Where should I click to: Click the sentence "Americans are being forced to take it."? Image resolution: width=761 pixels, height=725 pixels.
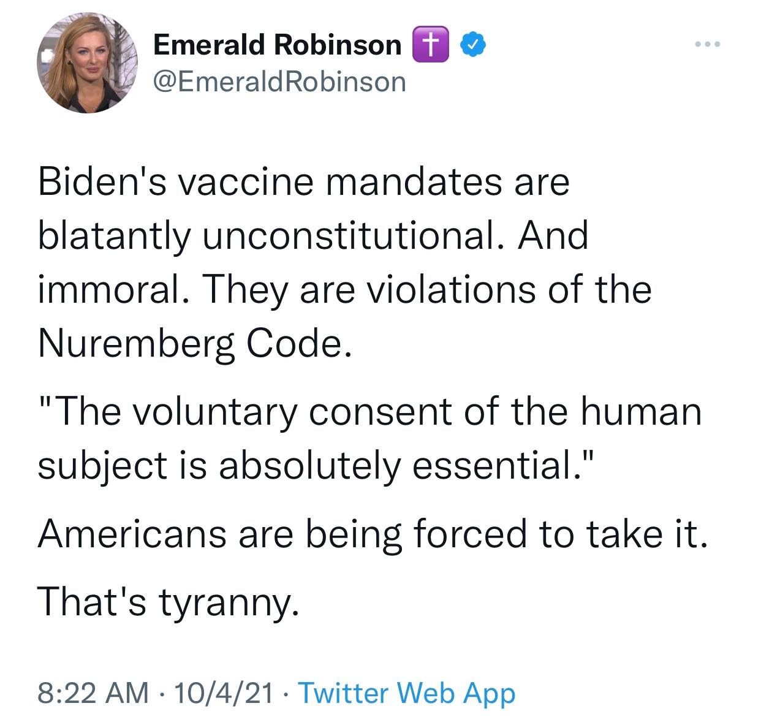click(373, 534)
